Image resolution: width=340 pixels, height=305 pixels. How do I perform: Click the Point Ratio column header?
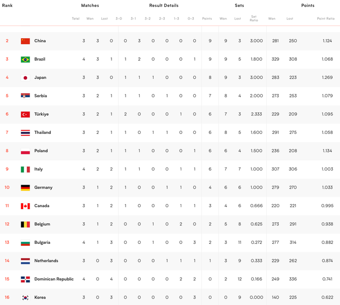(x=325, y=19)
